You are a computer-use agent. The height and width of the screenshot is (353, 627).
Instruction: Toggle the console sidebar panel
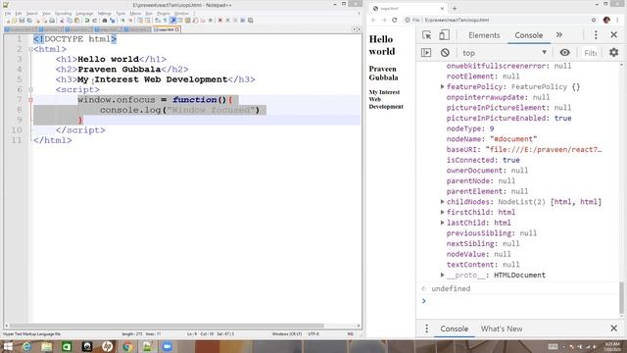coord(426,52)
